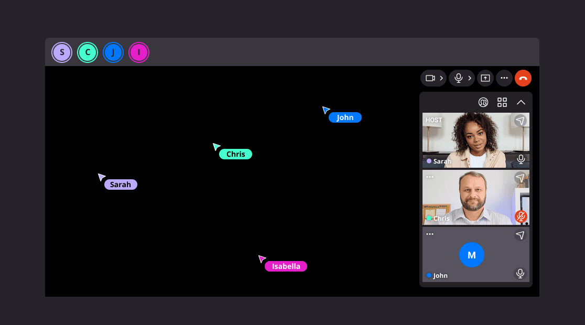Click John's name tag on the canvas
Image resolution: width=585 pixels, height=325 pixels.
[345, 117]
